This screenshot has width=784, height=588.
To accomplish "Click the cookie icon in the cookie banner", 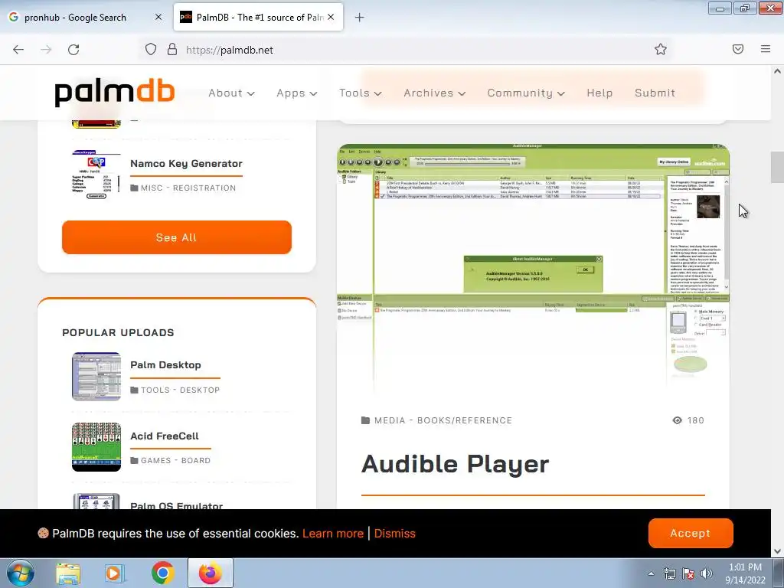I will pos(43,533).
